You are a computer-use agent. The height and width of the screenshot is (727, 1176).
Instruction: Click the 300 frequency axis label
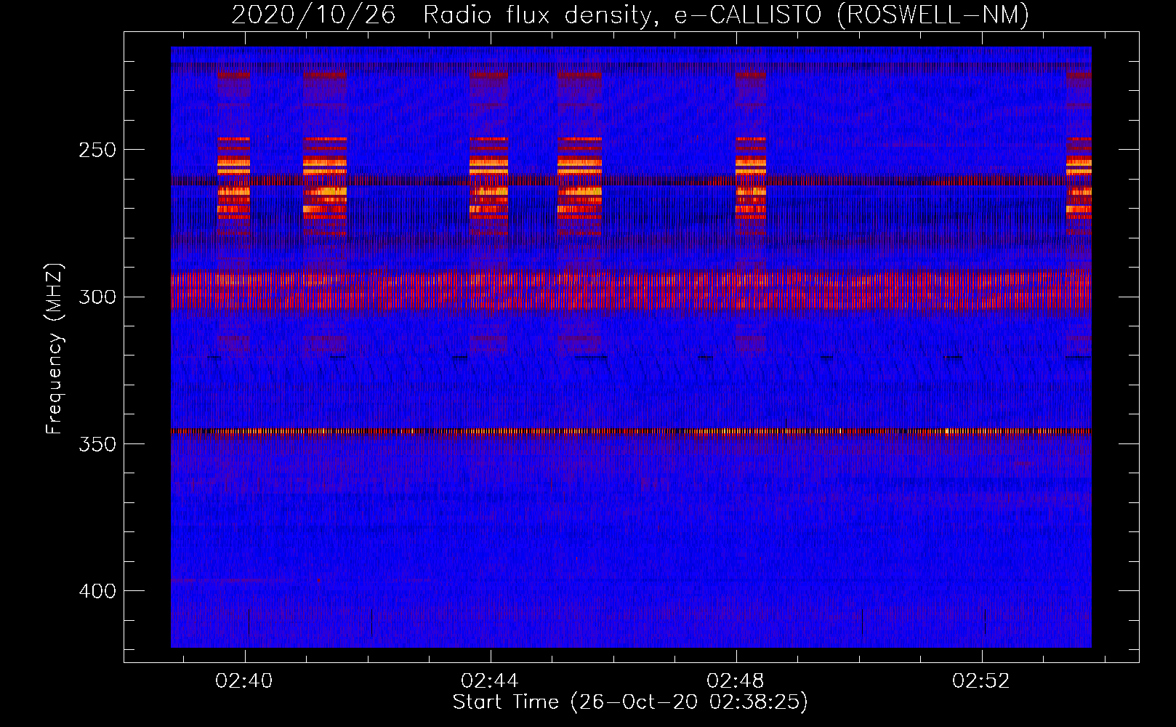click(97, 297)
